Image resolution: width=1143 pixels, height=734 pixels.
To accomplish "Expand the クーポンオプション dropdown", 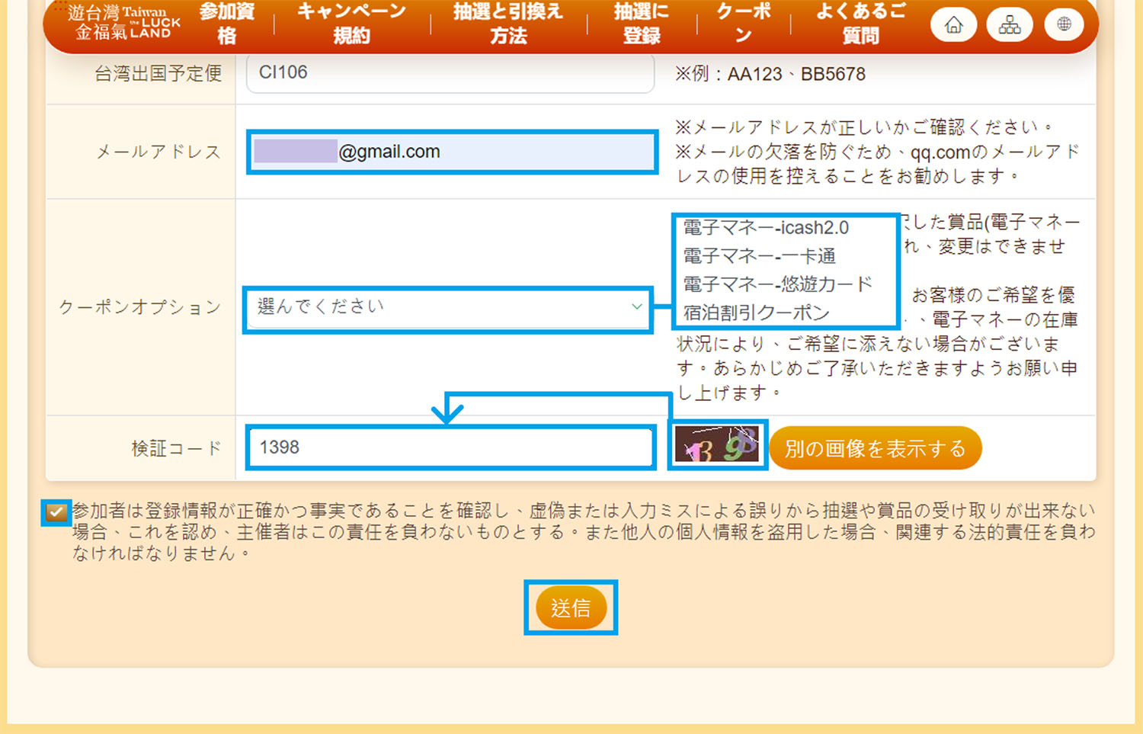I will pos(447,308).
